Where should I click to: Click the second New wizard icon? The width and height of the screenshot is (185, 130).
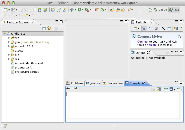[x=13, y=10]
